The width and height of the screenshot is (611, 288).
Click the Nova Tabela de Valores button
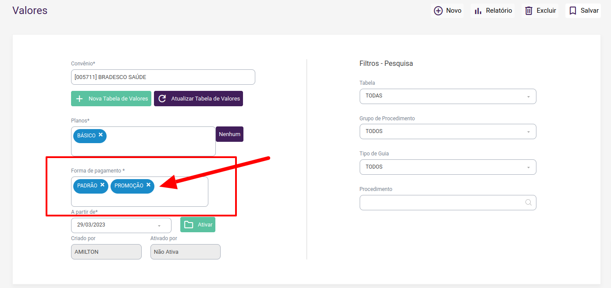point(111,99)
